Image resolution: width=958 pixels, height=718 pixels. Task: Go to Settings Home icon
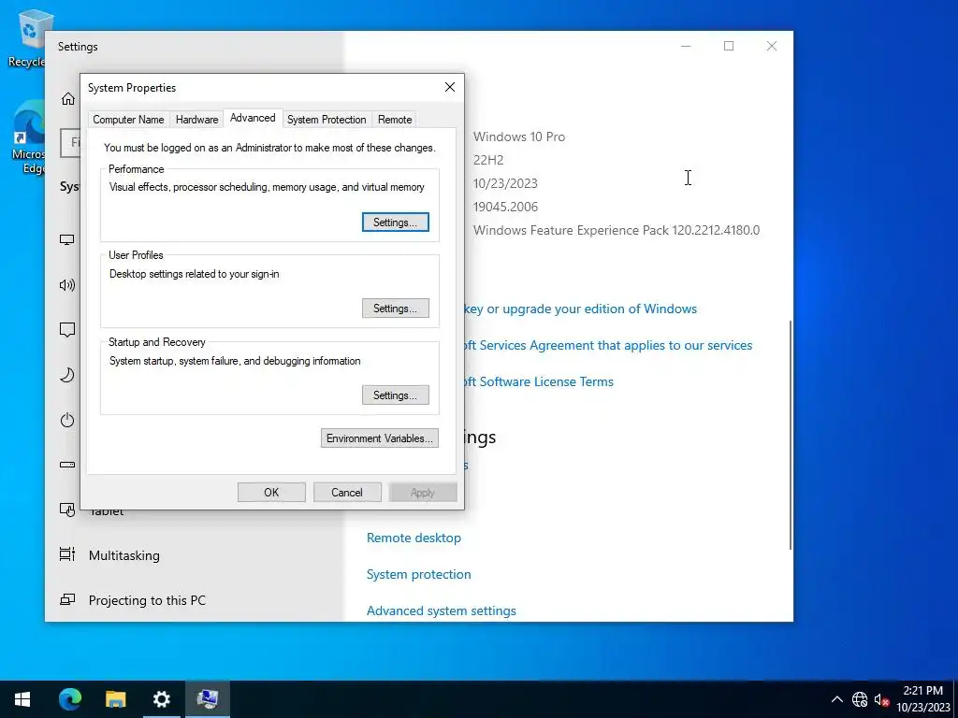tap(67, 98)
